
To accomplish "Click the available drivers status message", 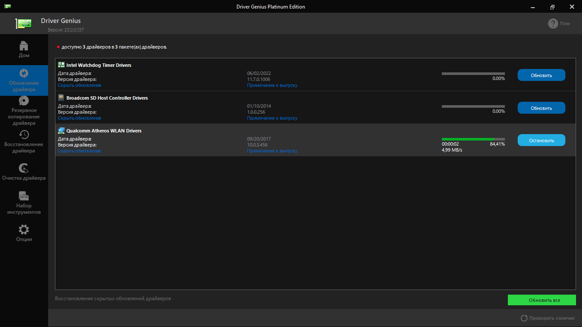I will pyautogui.click(x=114, y=47).
